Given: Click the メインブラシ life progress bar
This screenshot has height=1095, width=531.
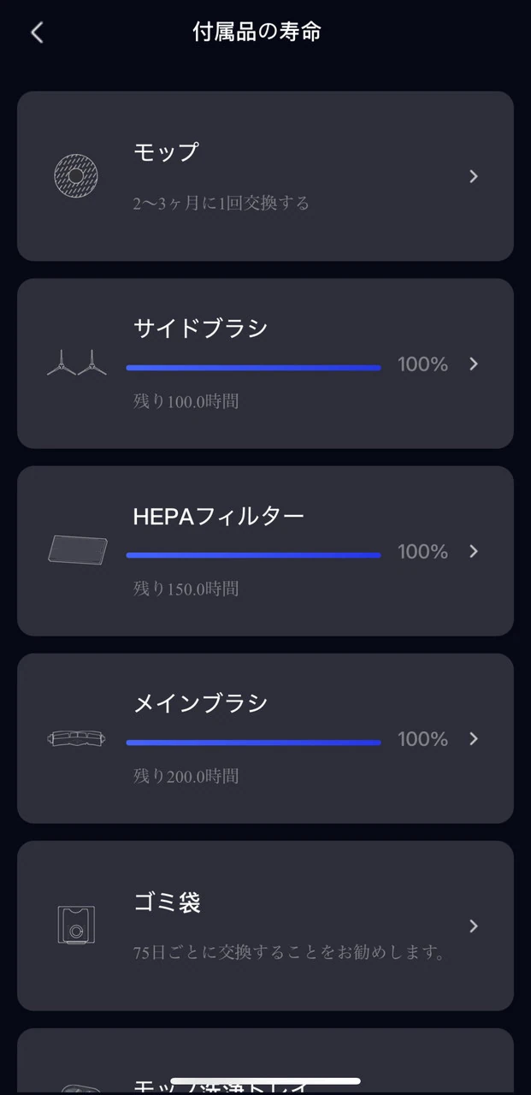Looking at the screenshot, I should click(253, 743).
